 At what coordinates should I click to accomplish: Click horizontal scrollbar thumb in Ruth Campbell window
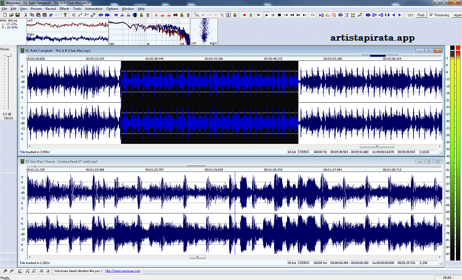tap(377, 146)
